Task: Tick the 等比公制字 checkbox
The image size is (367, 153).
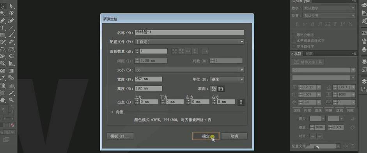Action: 294,35
